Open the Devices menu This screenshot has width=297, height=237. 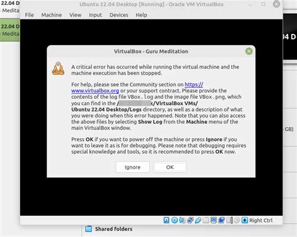tap(119, 15)
